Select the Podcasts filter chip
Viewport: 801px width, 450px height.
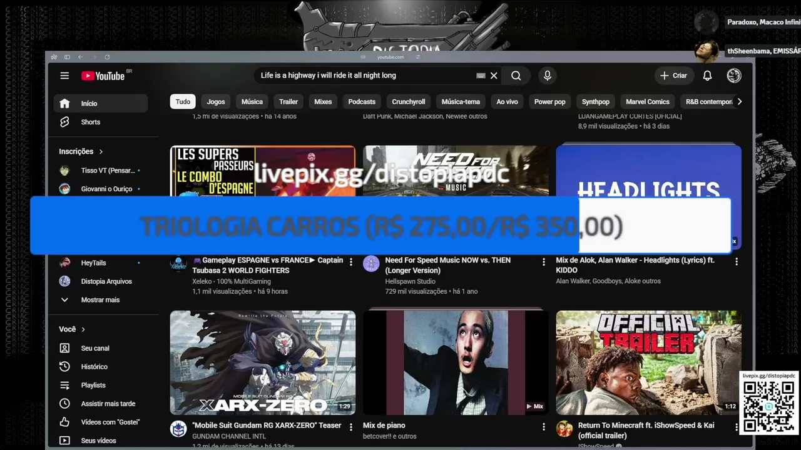pos(362,102)
